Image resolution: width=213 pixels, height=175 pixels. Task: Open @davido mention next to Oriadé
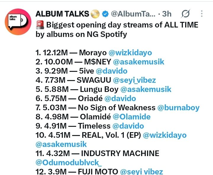120,98
